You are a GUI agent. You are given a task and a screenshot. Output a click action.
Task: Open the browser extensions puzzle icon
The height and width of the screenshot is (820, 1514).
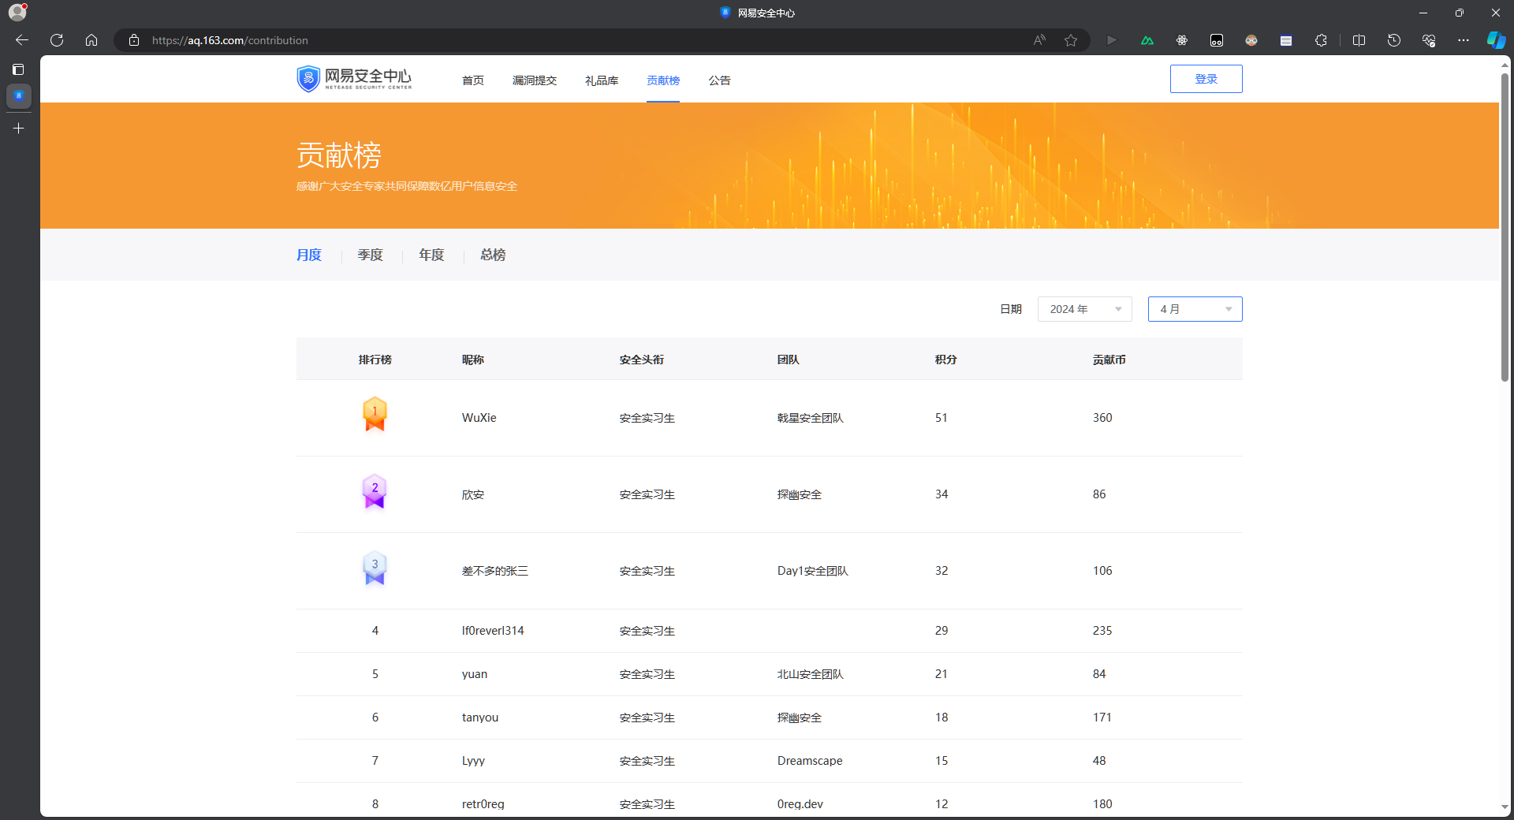(1321, 40)
